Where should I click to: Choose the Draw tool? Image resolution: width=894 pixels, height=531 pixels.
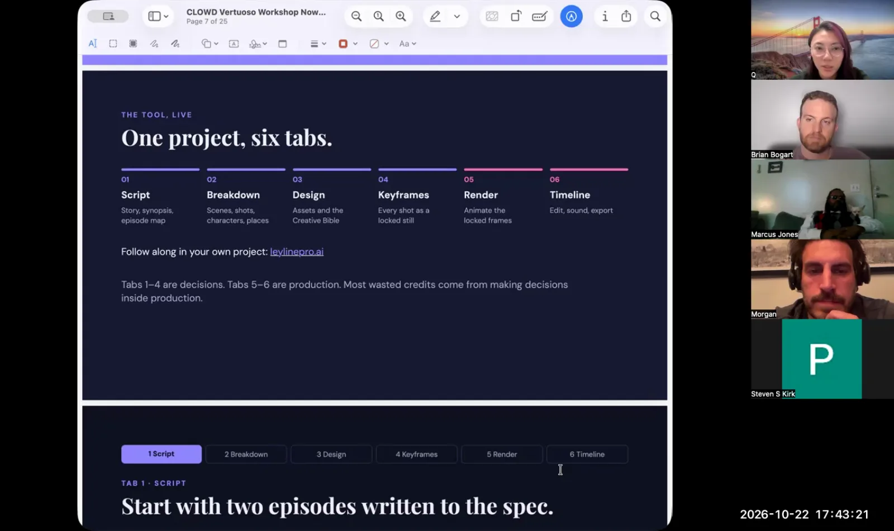[x=175, y=44]
